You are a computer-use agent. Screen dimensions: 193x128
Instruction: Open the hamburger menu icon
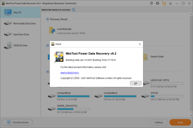(170, 4)
